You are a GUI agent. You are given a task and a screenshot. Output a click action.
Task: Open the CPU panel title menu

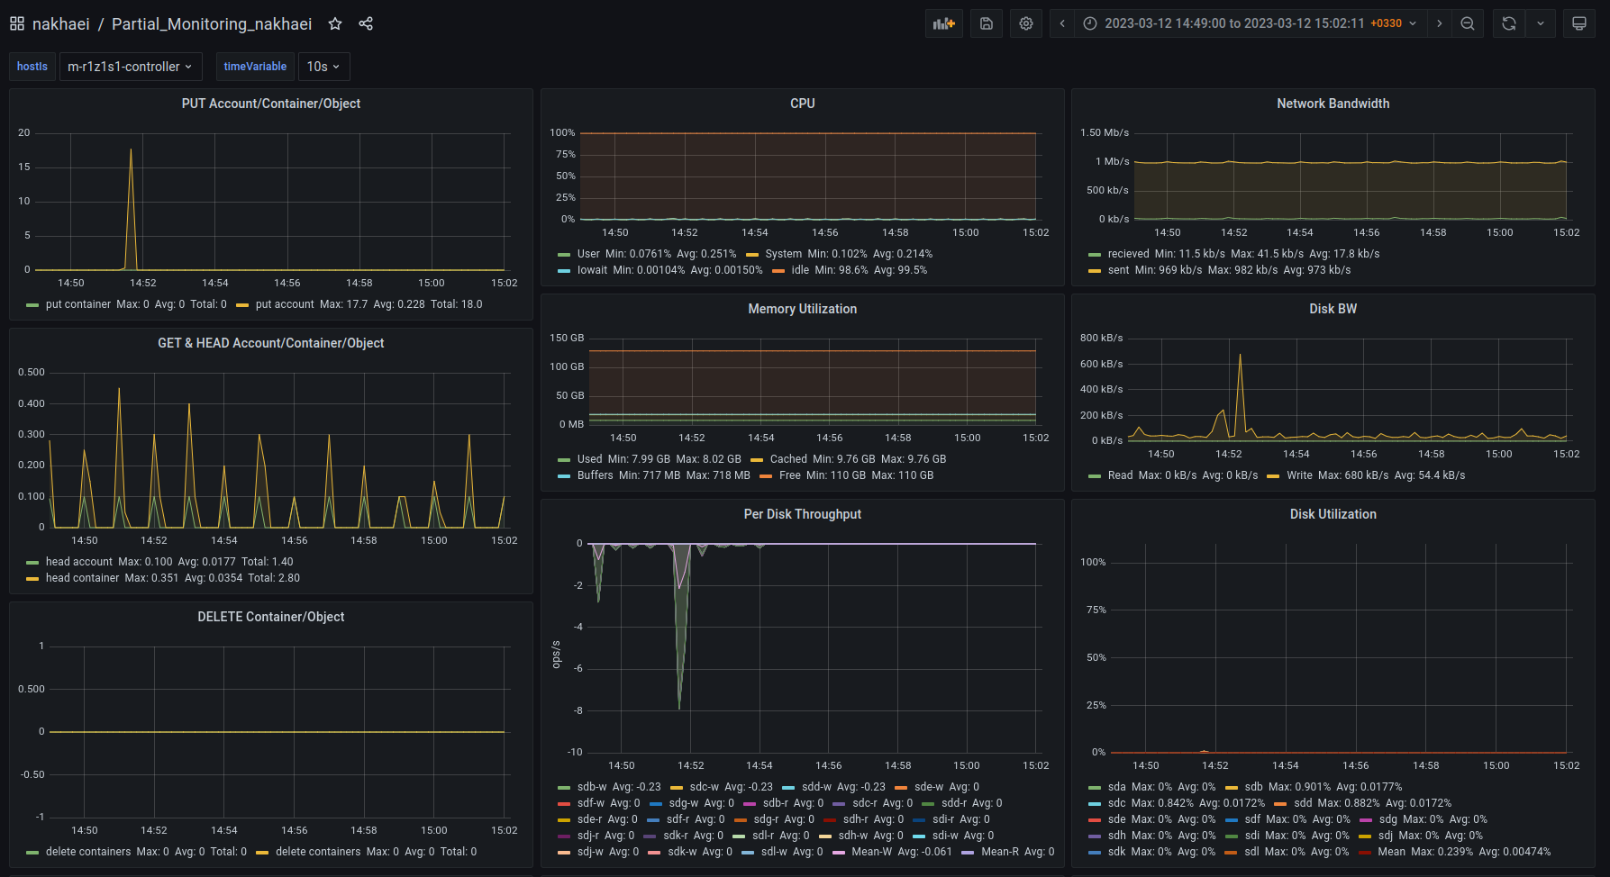[802, 104]
